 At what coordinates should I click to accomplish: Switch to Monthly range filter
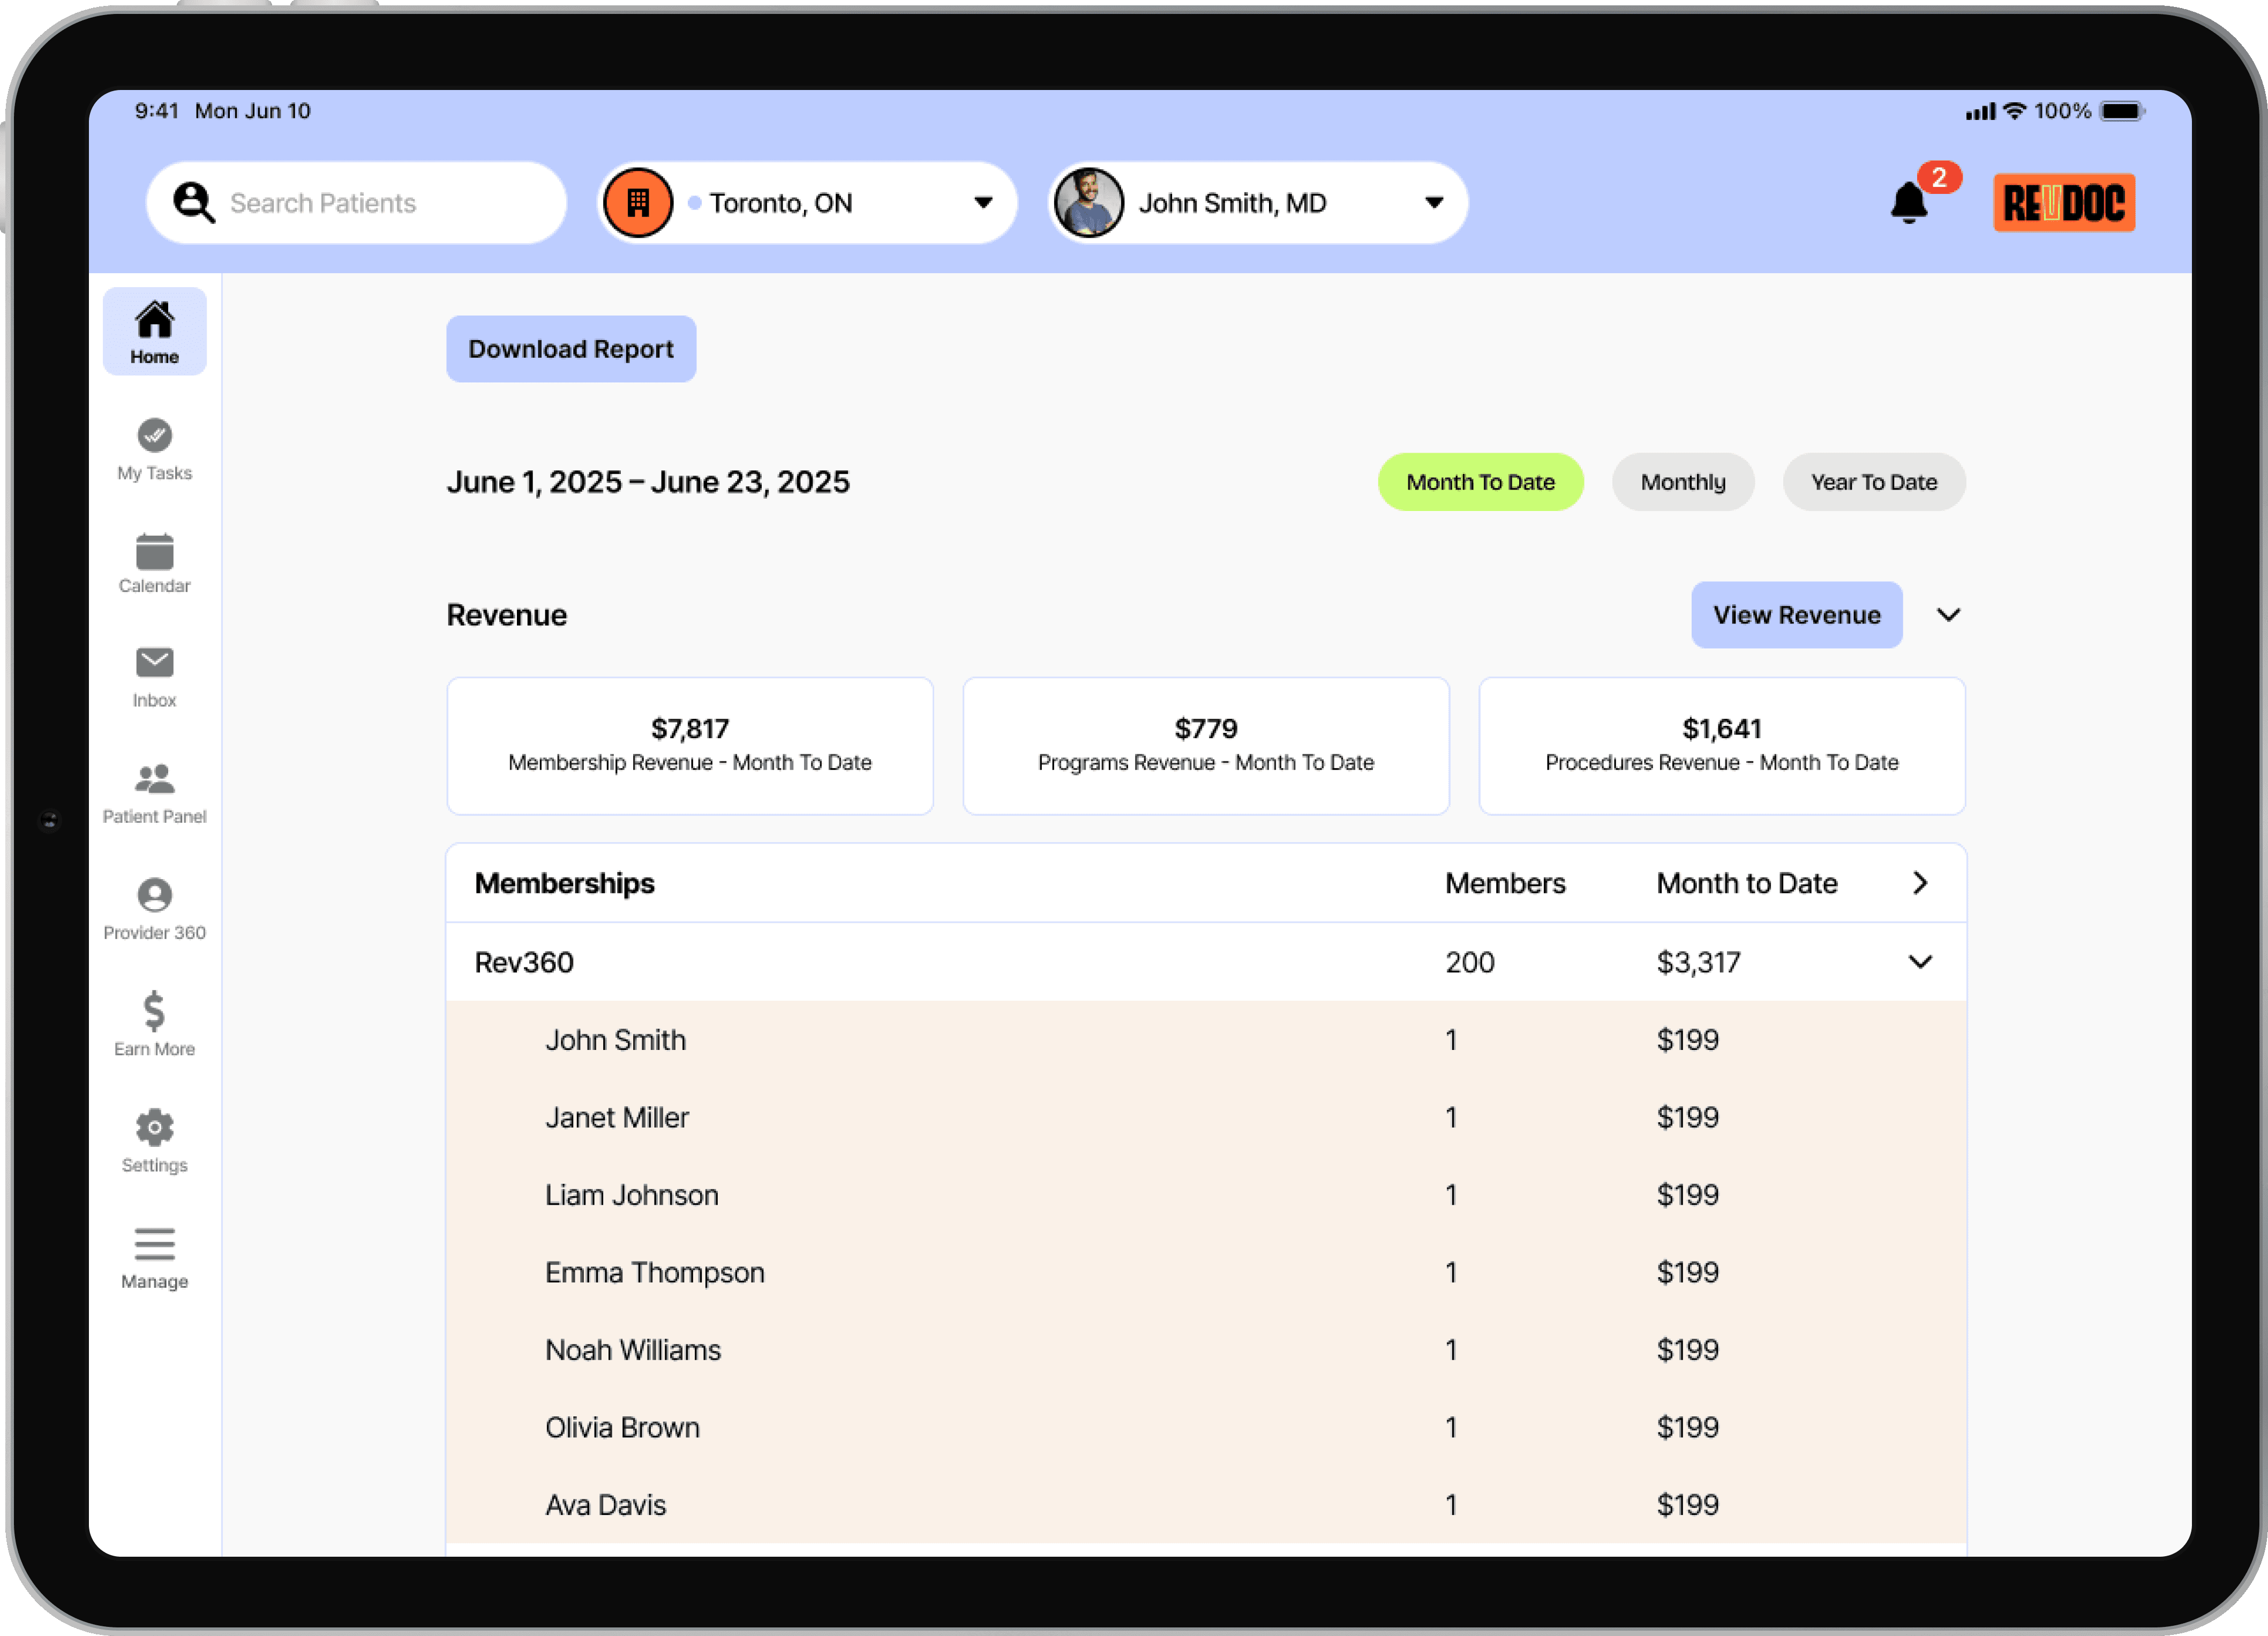[1682, 482]
